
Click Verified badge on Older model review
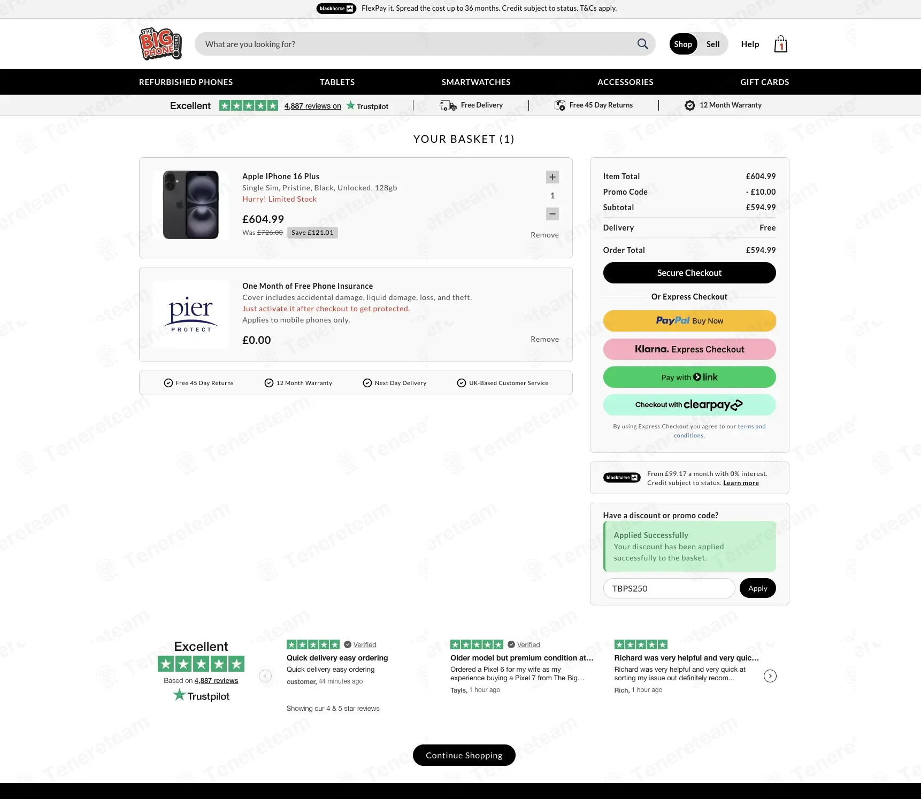[524, 644]
